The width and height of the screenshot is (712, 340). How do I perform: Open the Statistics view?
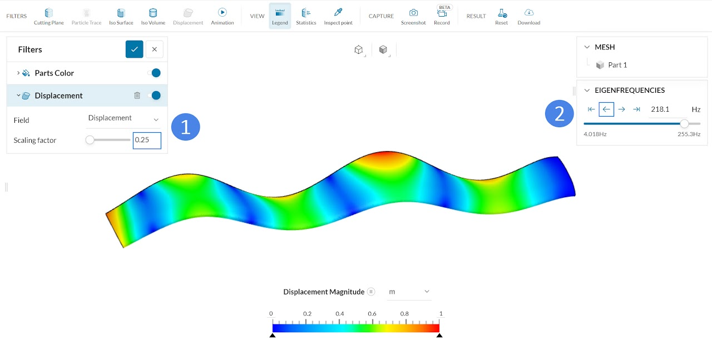coord(306,16)
